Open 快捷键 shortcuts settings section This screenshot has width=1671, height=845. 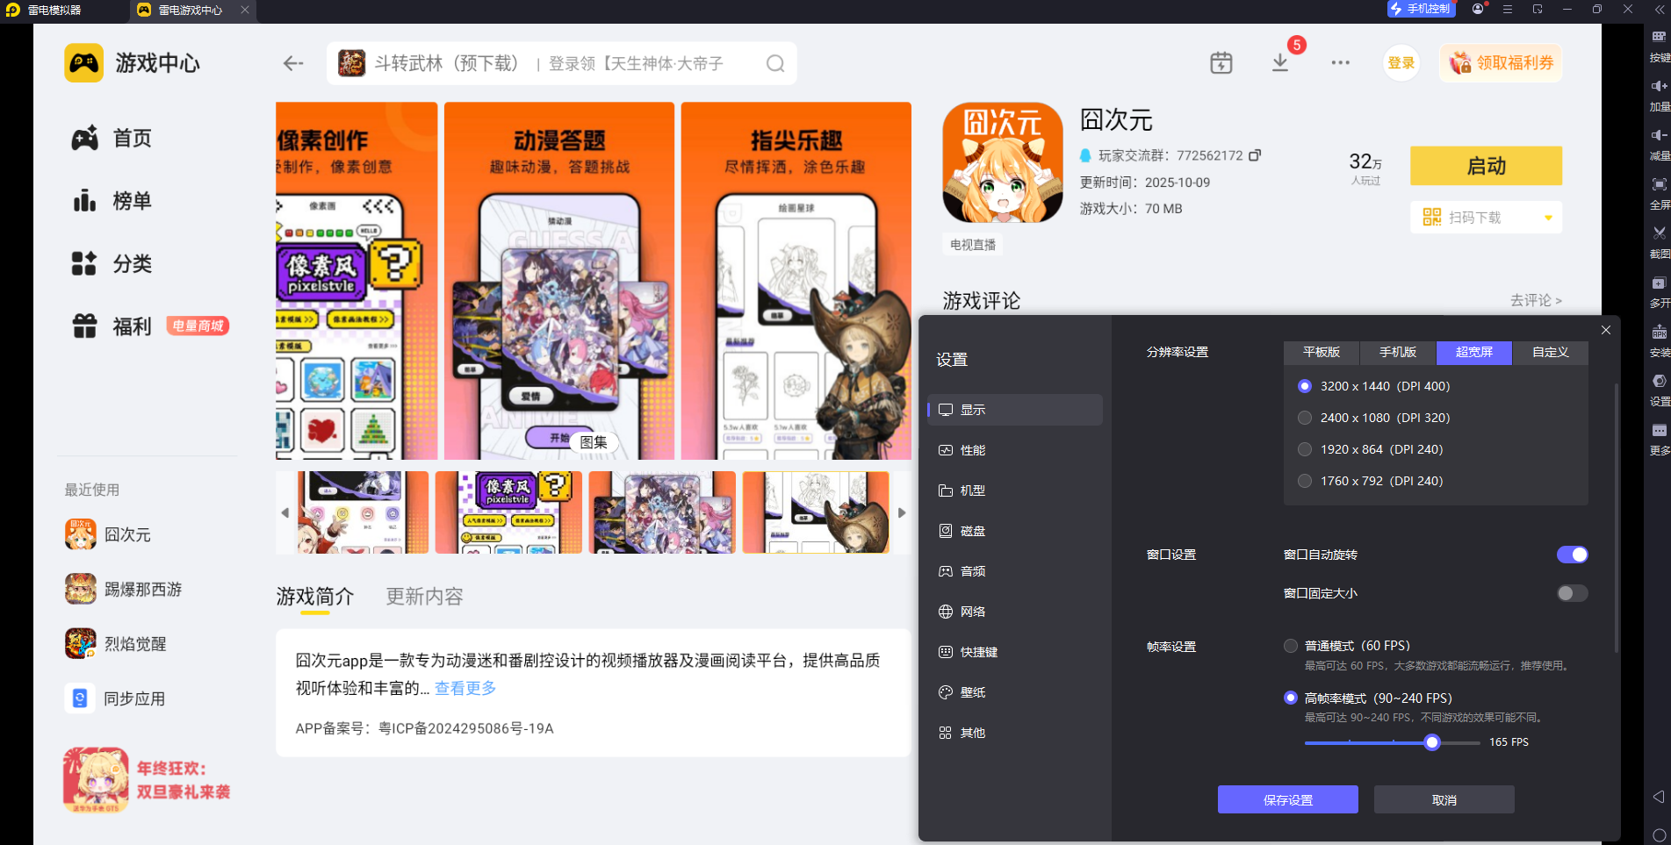tap(1015, 652)
